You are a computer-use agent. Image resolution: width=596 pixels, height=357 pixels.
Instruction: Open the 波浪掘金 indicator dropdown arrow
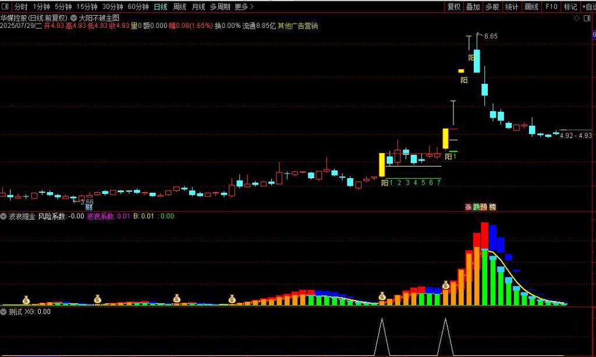pos(4,216)
